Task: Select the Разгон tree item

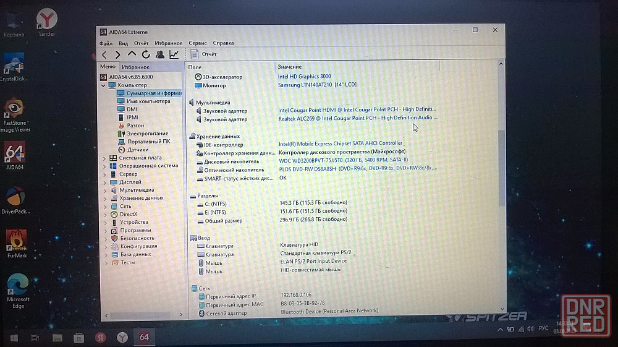Action: click(131, 126)
